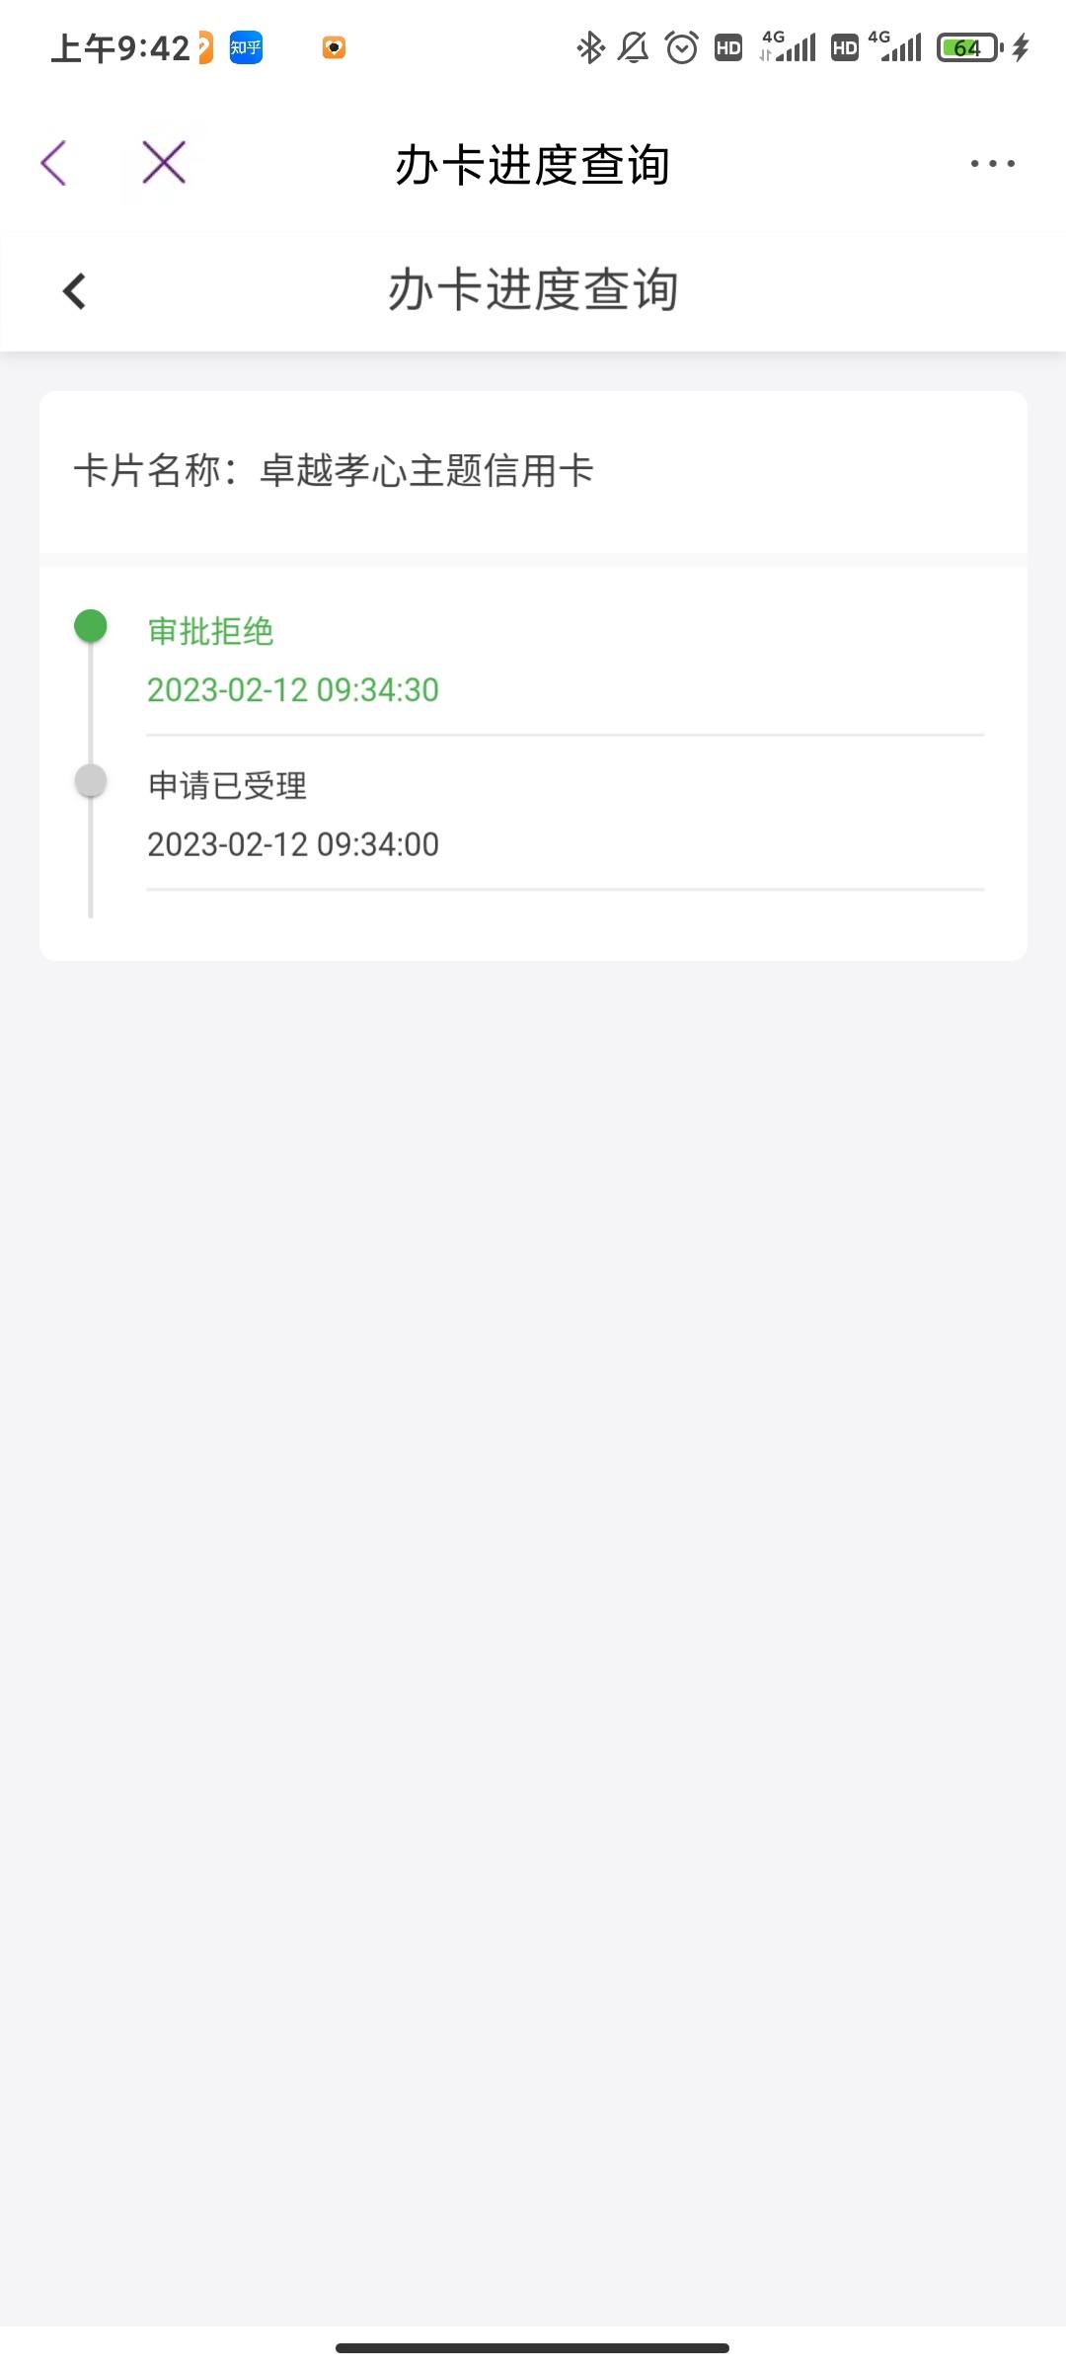This screenshot has height=2370, width=1066.
Task: Close the web page with the purple X
Action: [164, 163]
